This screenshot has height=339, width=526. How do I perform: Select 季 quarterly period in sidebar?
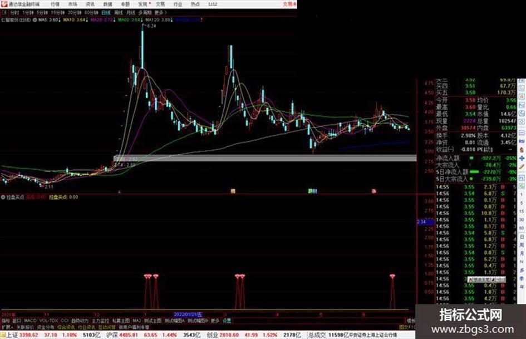(x=522, y=278)
